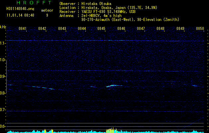Click the Antenna line 2el-HB9CV

pyautogui.click(x=101, y=16)
